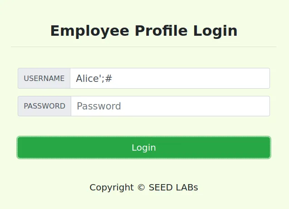
Task: Click the SEED LABs footer text
Action: [x=173, y=187]
